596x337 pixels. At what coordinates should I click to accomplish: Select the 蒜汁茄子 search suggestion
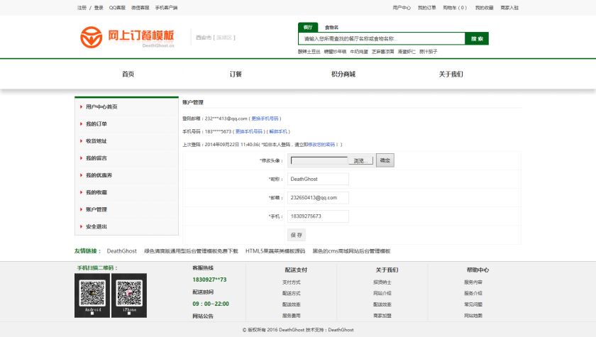[x=429, y=52]
